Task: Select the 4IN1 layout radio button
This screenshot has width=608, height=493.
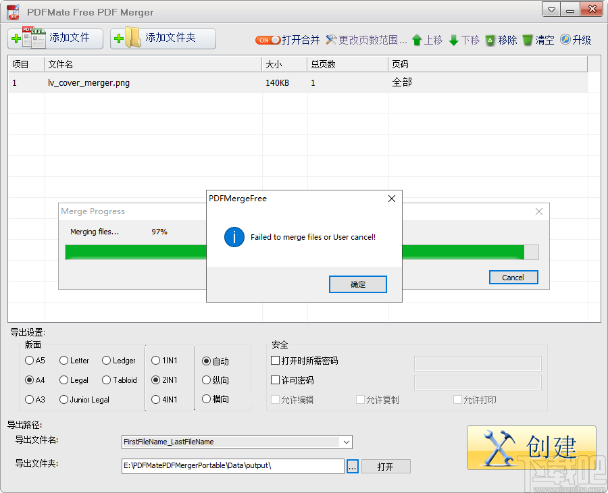Action: click(156, 399)
